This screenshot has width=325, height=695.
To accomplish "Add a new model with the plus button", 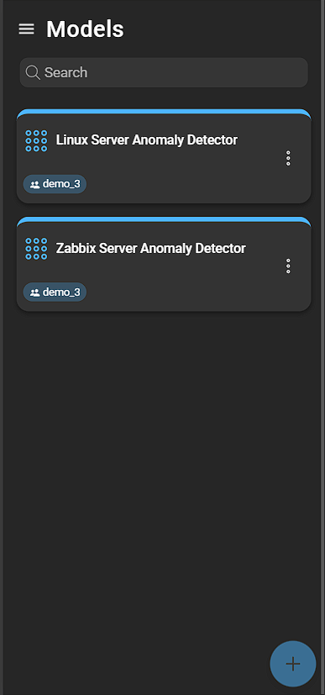I will click(x=293, y=664).
